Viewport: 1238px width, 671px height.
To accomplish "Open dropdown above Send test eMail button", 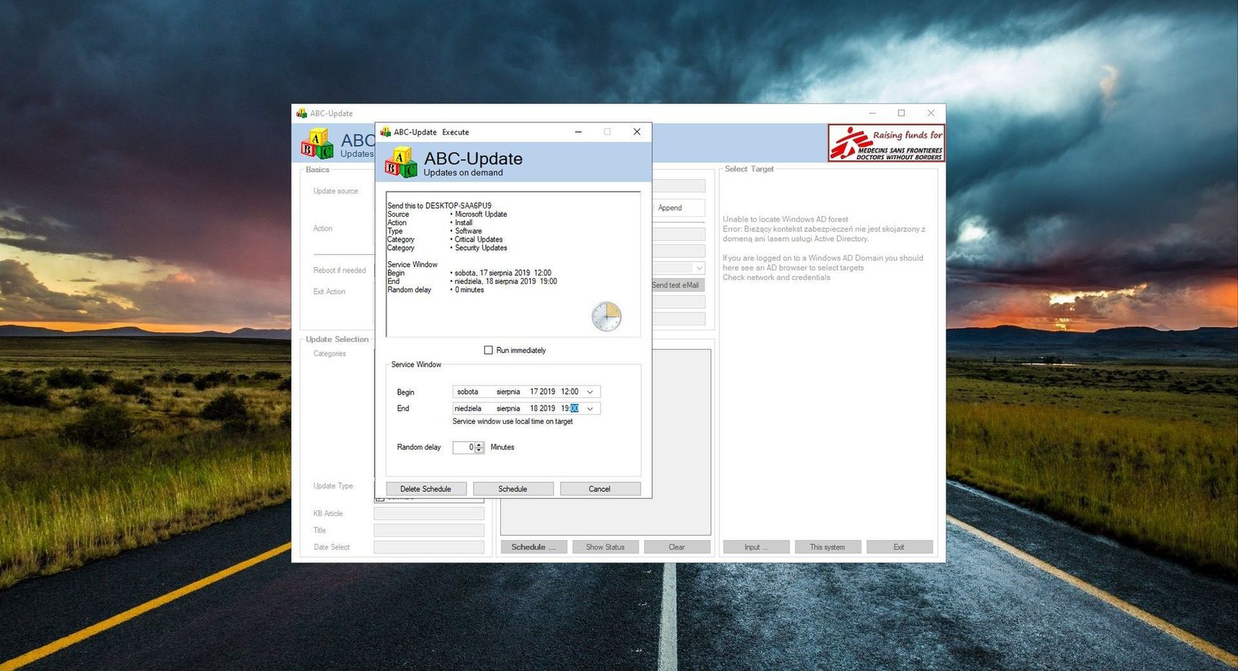I will (698, 268).
